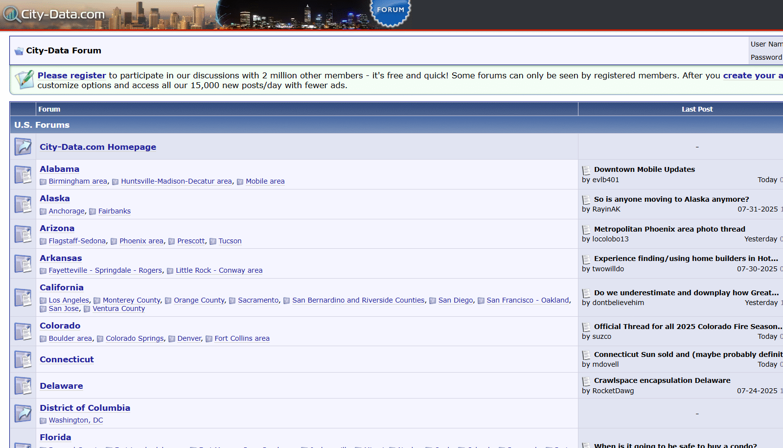Click the notepad register icon
The height and width of the screenshot is (448, 783).
coord(24,80)
